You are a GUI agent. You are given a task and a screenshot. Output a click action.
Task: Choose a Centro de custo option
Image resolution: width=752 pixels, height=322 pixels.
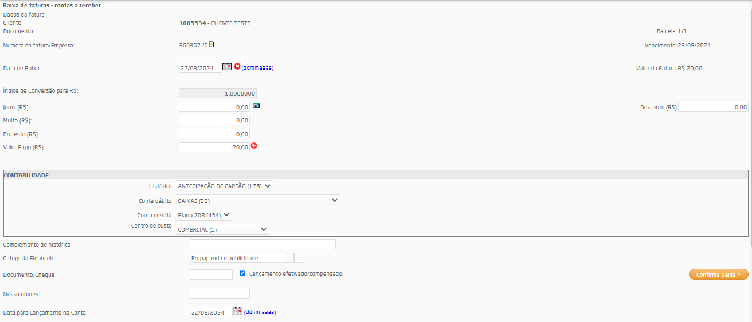(x=222, y=229)
